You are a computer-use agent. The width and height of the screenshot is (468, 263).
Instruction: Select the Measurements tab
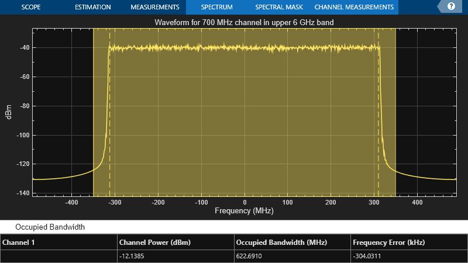click(154, 8)
